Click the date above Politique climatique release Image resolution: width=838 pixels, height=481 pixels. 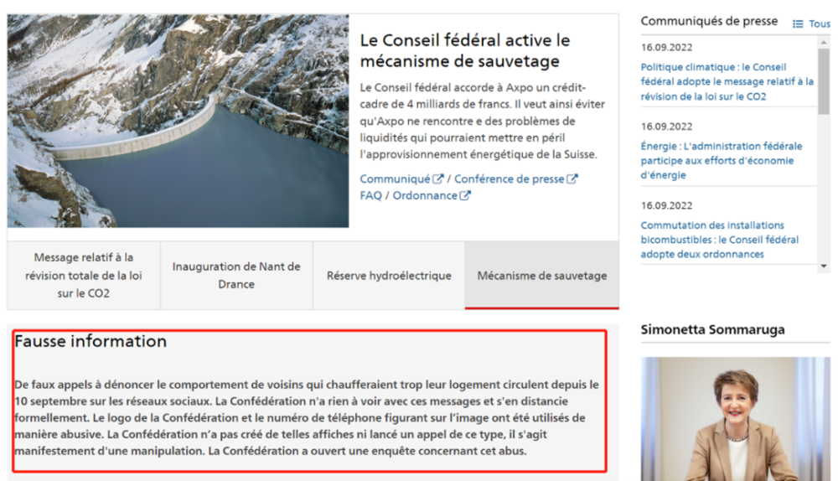coord(666,47)
